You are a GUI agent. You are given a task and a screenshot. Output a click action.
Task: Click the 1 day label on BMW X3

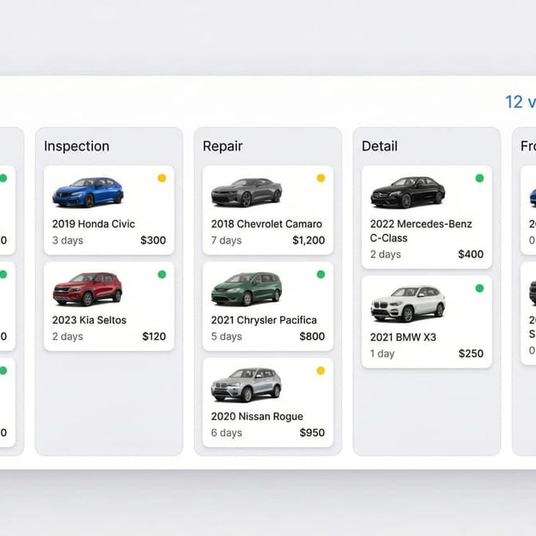coord(382,354)
